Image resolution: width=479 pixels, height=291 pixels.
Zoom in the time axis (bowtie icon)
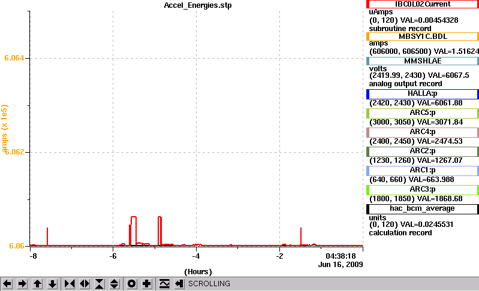pyautogui.click(x=70, y=284)
